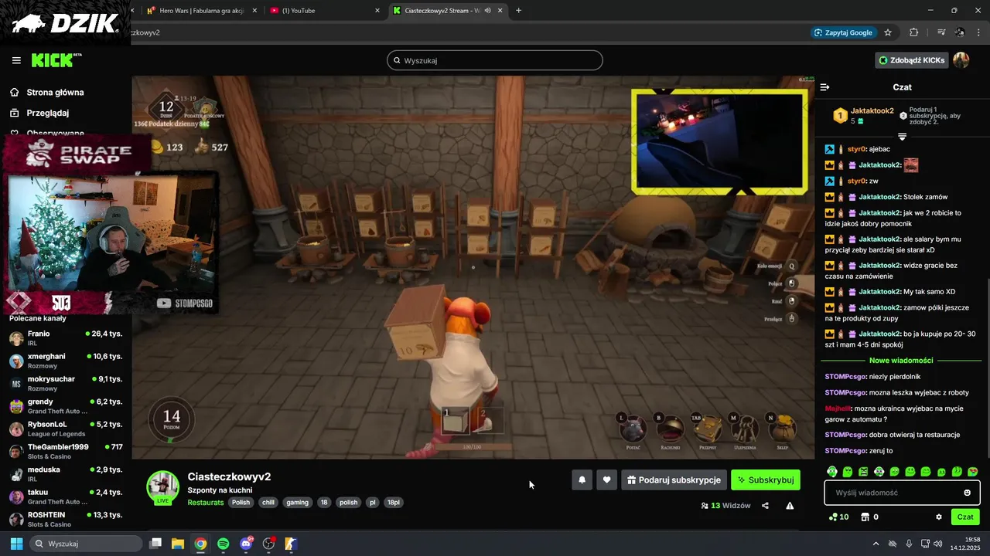This screenshot has width=990, height=556.
Task: Click the 18pl tag
Action: pos(394,503)
